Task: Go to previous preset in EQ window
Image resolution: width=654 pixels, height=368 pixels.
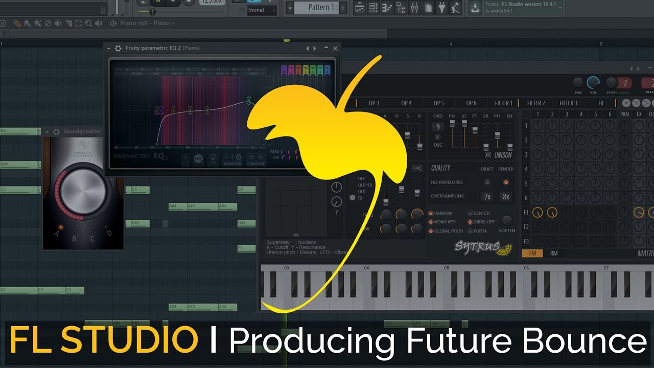Action: click(x=308, y=48)
